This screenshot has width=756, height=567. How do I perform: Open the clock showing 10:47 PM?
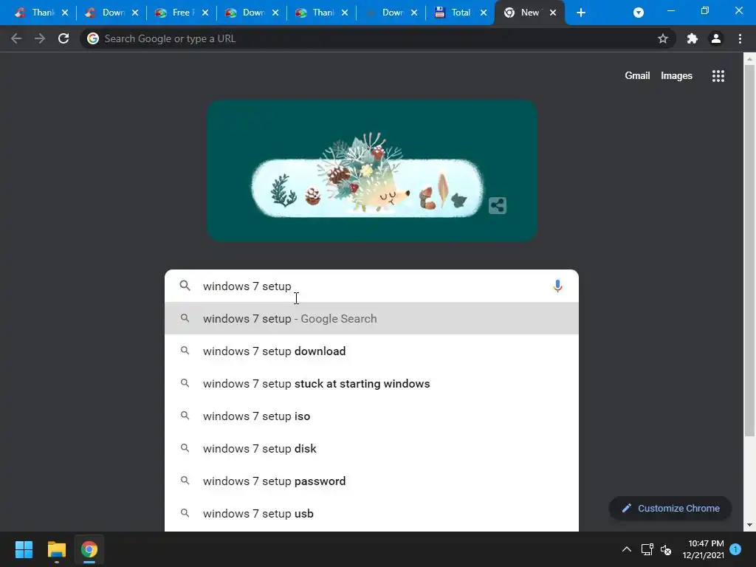pos(703,549)
